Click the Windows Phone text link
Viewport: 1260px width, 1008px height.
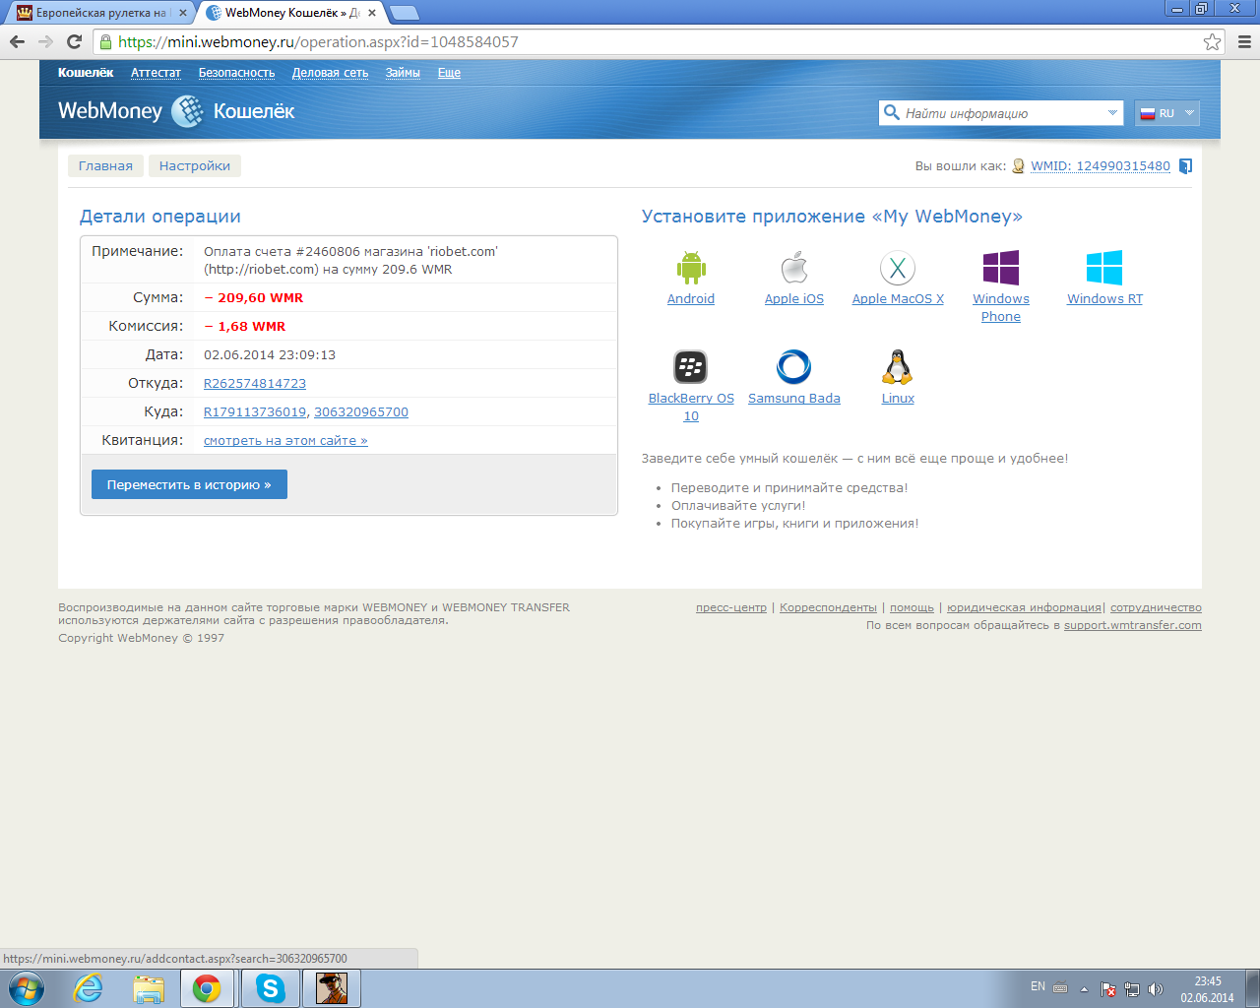1001,308
